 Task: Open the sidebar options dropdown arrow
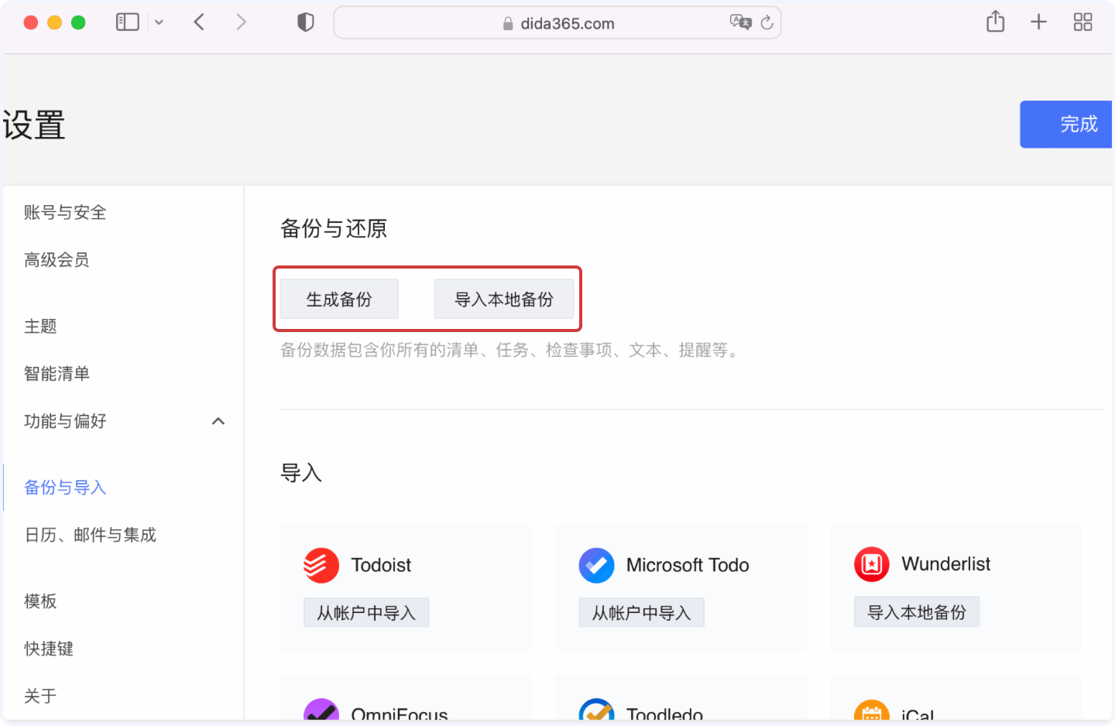pyautogui.click(x=159, y=22)
